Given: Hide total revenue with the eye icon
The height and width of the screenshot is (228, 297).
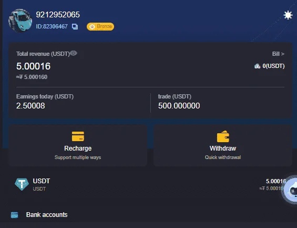Looking at the screenshot, I should (74, 54).
